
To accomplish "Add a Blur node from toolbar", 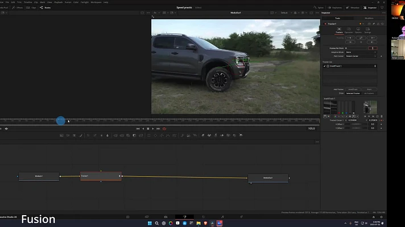I will coord(108,135).
